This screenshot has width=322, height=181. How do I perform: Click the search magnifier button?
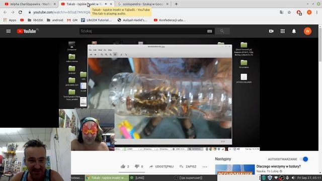222,31
